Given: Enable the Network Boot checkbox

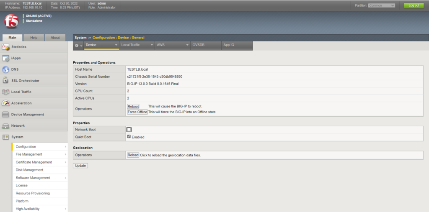Looking at the screenshot, I should (129, 130).
